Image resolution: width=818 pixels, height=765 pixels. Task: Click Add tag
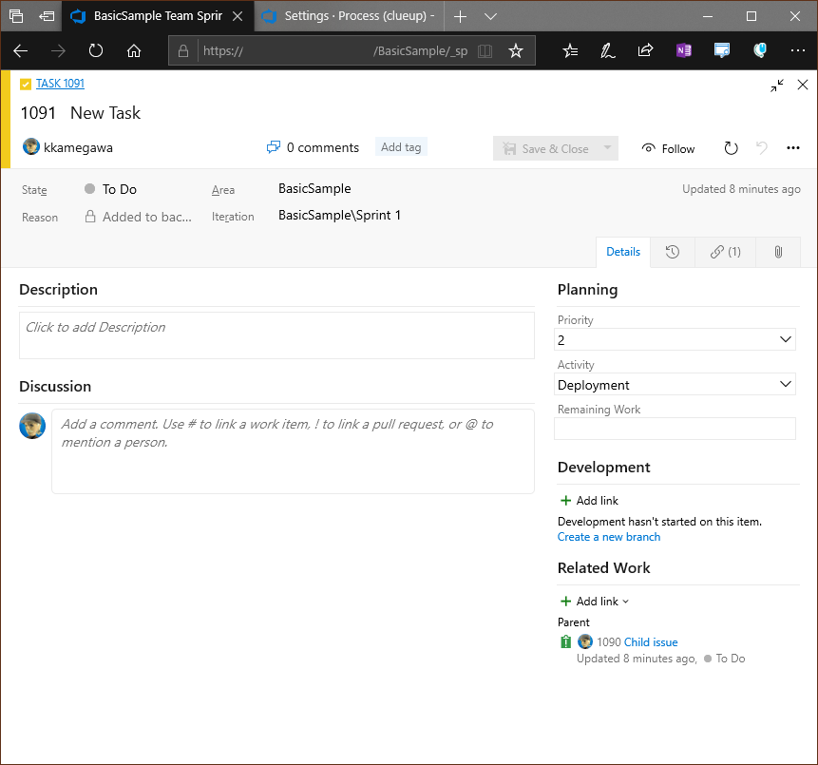(x=401, y=147)
